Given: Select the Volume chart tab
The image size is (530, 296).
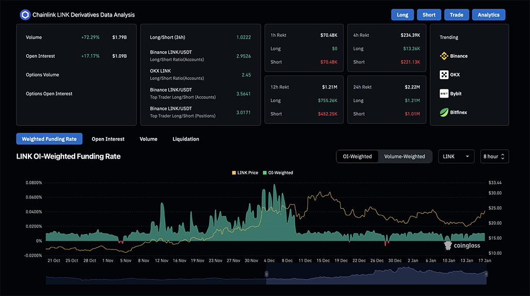Looking at the screenshot, I should [149, 139].
